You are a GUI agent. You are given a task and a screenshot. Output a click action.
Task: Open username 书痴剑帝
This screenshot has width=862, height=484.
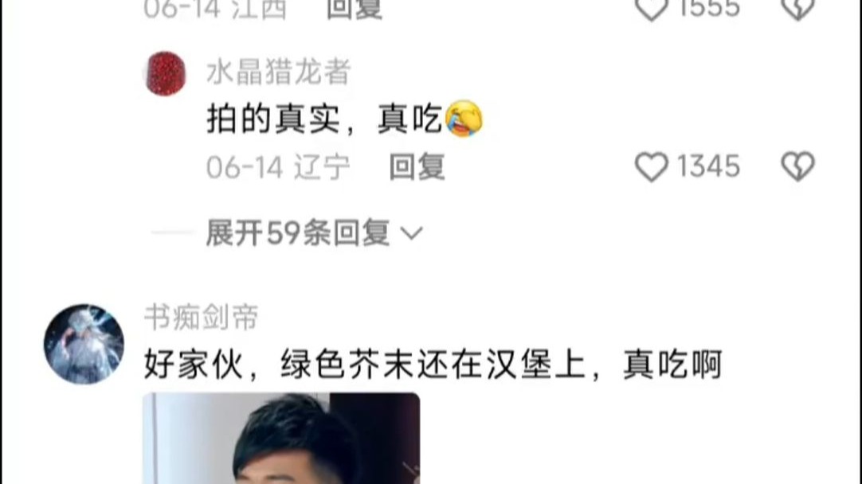pos(202,318)
